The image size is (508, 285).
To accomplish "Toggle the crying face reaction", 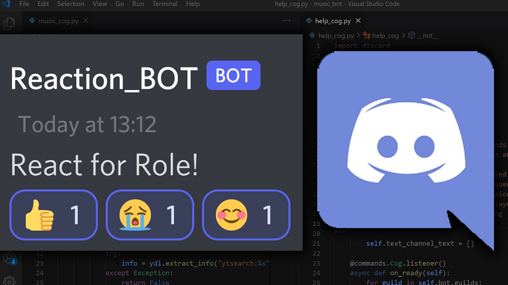I will (150, 215).
